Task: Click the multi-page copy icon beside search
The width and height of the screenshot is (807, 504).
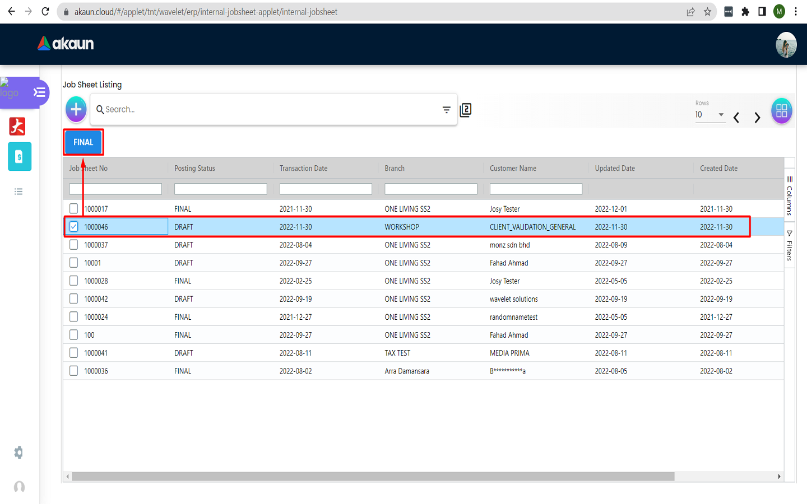Action: point(466,110)
